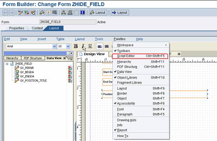Toggle Italic formatting
The height and width of the screenshot is (141, 217).
pos(83,46)
